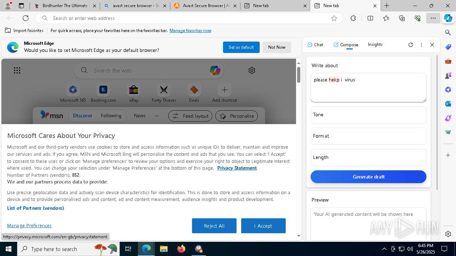Open the tab actions menu icon
Viewport: 456px width, 256px height.
click(x=21, y=6)
